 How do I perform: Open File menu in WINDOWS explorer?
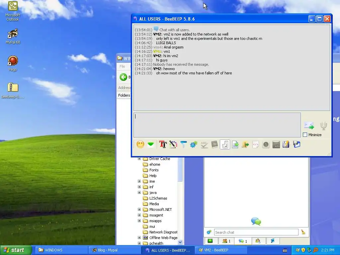coord(122,66)
